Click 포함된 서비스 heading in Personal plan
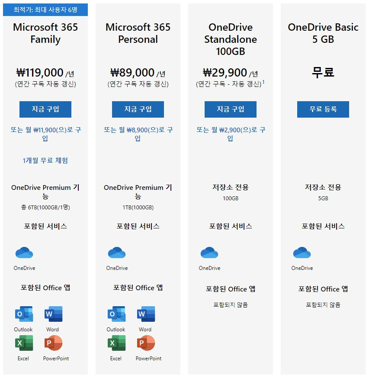The height and width of the screenshot is (378, 369). coord(138,226)
